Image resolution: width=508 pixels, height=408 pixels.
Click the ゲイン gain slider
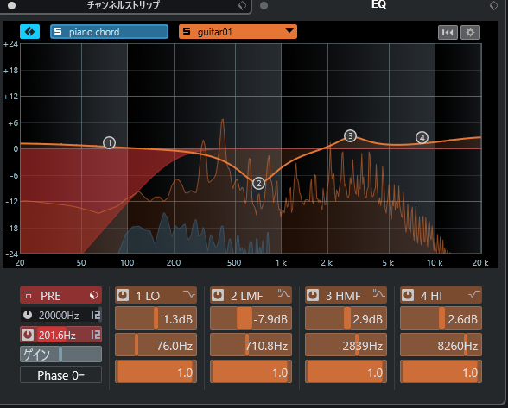point(60,355)
